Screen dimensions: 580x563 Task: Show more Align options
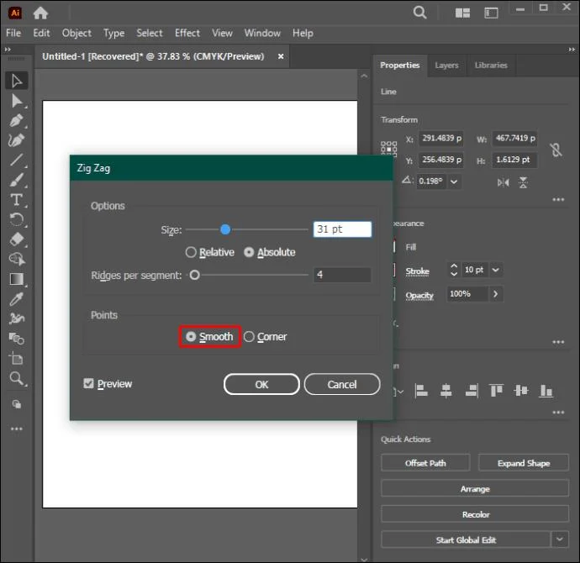(558, 413)
